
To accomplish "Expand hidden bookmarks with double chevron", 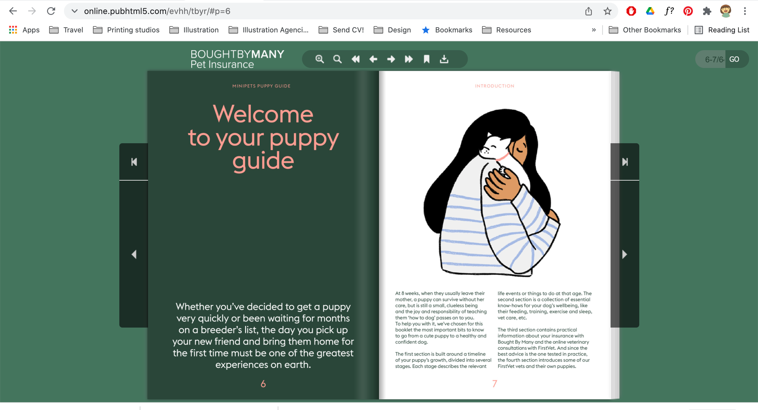I will (x=594, y=30).
